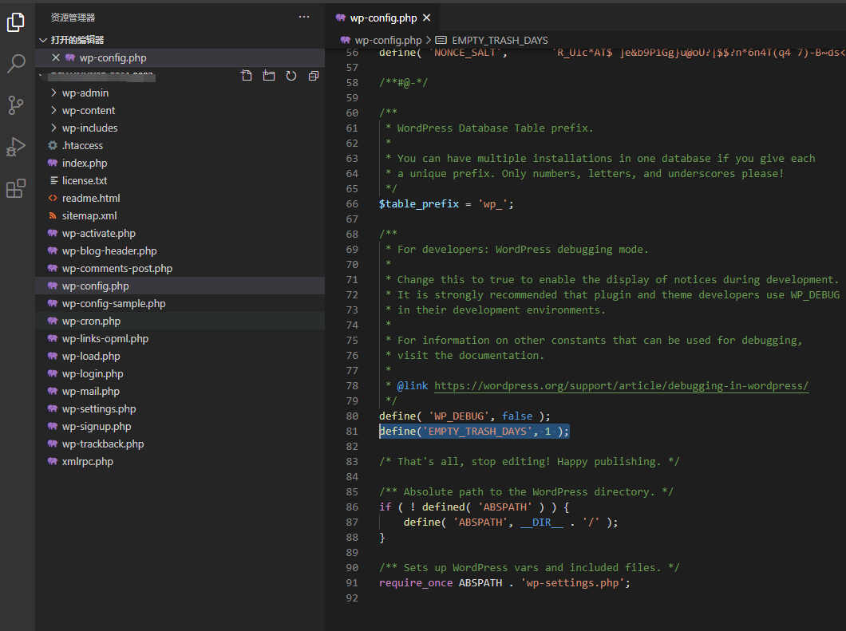Open sitemap.xml file

(180, 215)
